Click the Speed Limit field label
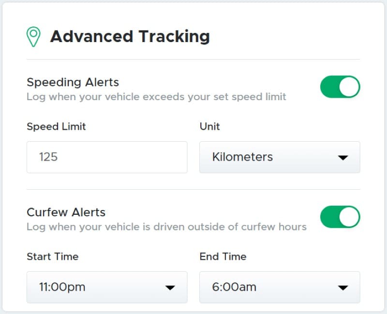This screenshot has width=387, height=314. [56, 127]
